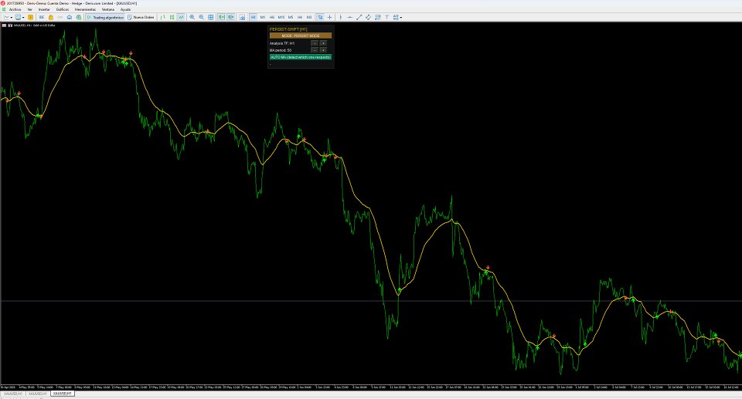The height and width of the screenshot is (399, 742).
Task: Click the new chart icon
Action: click(6, 17)
